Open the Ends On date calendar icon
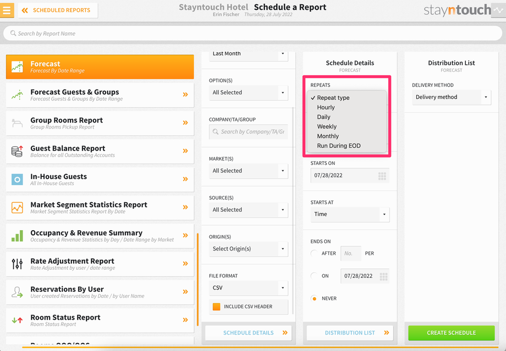The height and width of the screenshot is (351, 506). click(383, 276)
